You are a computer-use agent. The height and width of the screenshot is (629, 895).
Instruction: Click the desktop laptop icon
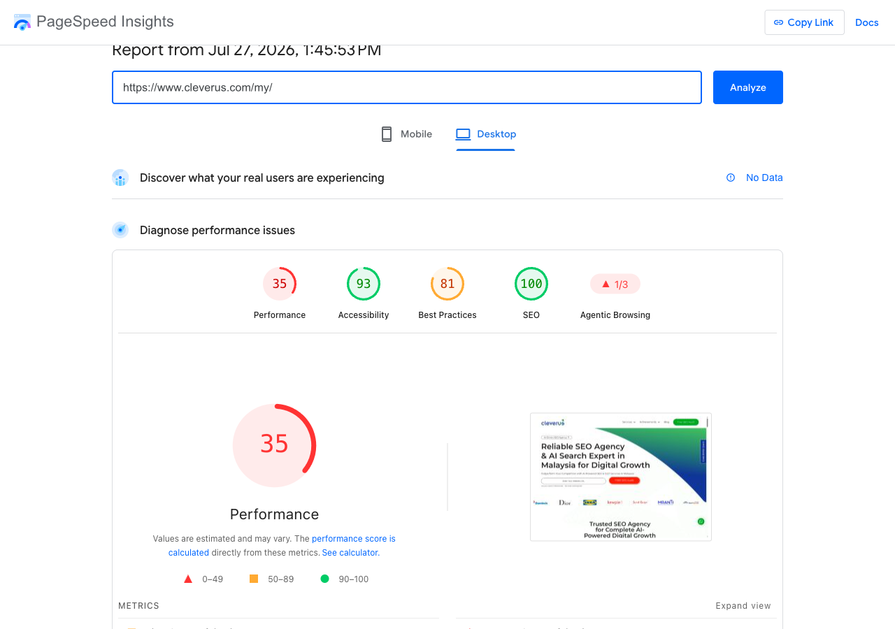tap(463, 134)
